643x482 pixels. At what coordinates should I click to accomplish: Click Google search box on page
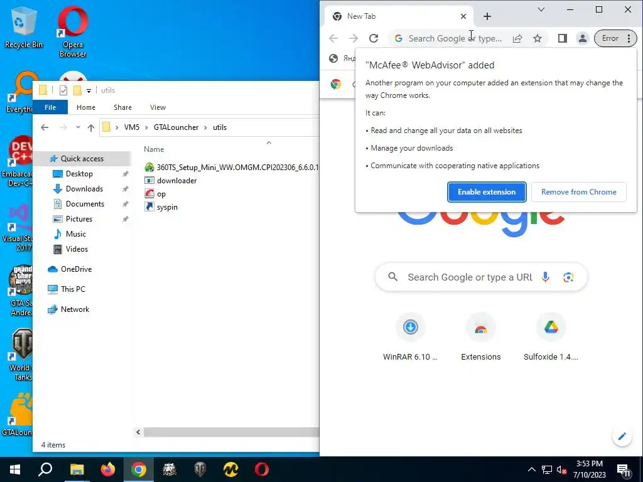(481, 277)
